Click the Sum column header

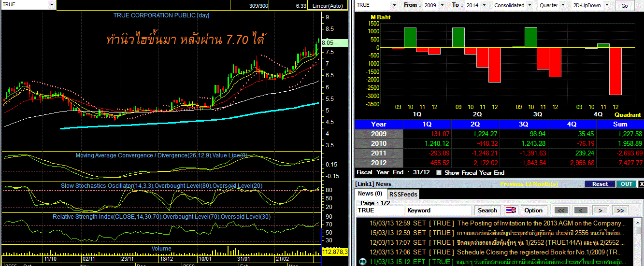pyautogui.click(x=620, y=124)
